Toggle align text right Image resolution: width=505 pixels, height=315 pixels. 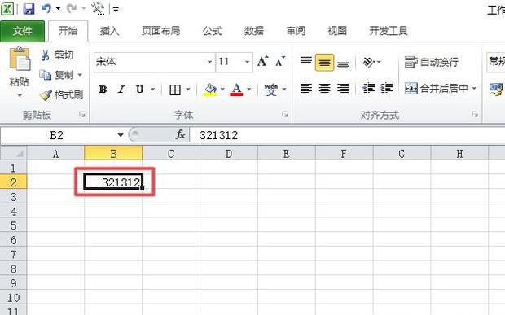tap(343, 88)
